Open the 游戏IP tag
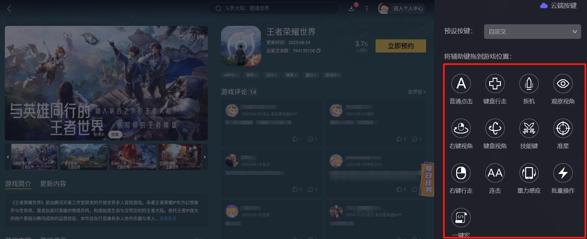 point(333,75)
